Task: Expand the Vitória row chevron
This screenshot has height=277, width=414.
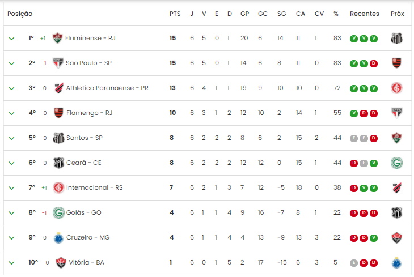Action: [11, 263]
